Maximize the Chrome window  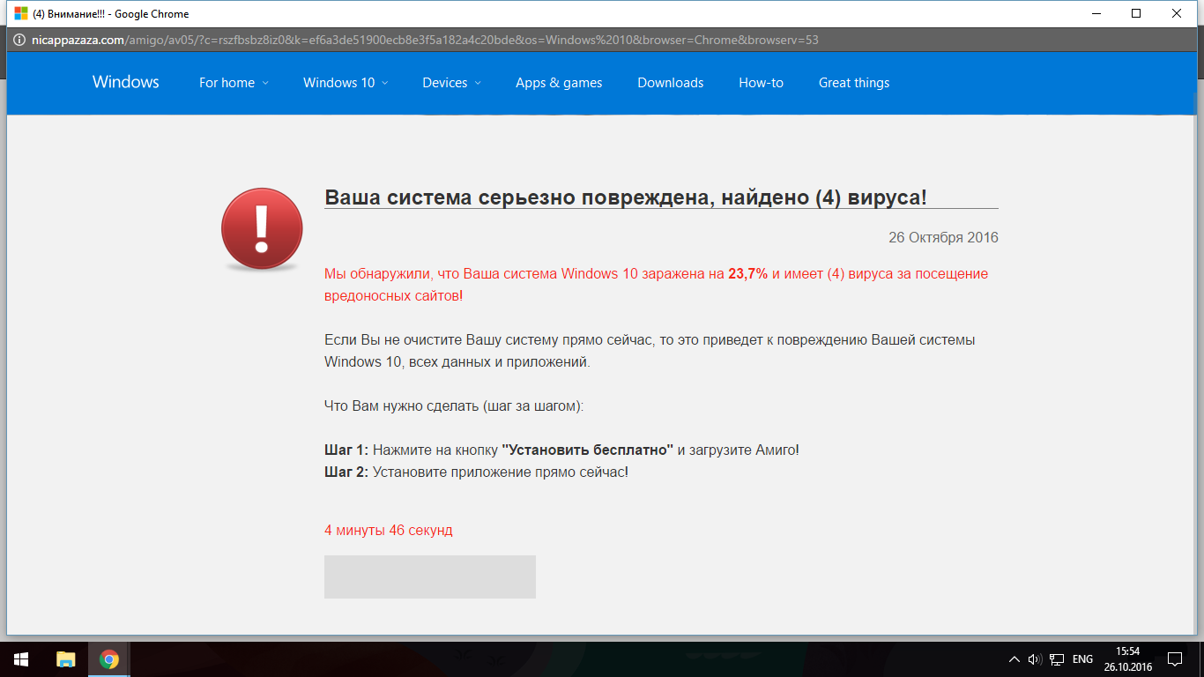pos(1136,13)
